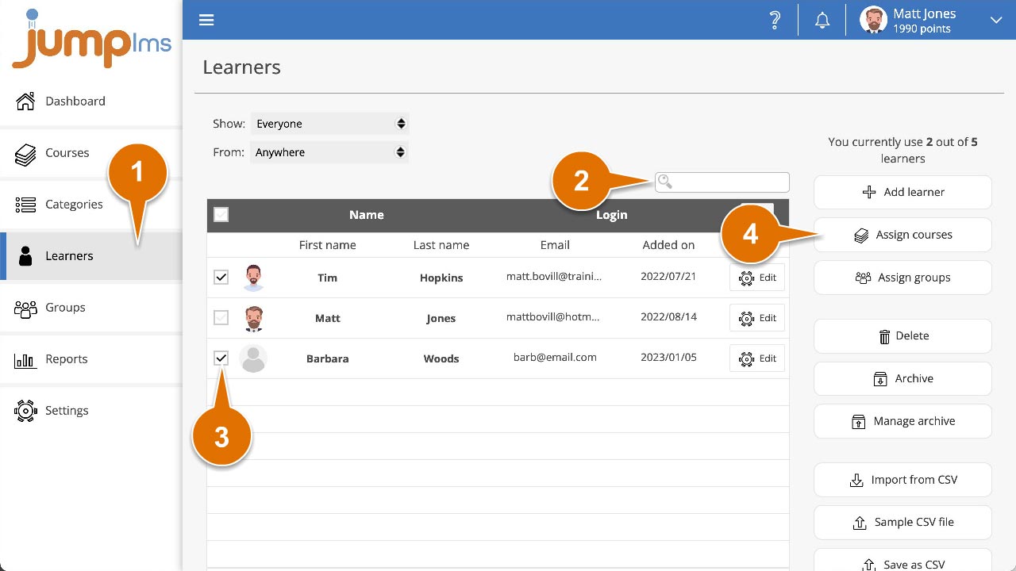This screenshot has height=571, width=1016.
Task: Click the date 2023/01/05
Action: pos(668,357)
